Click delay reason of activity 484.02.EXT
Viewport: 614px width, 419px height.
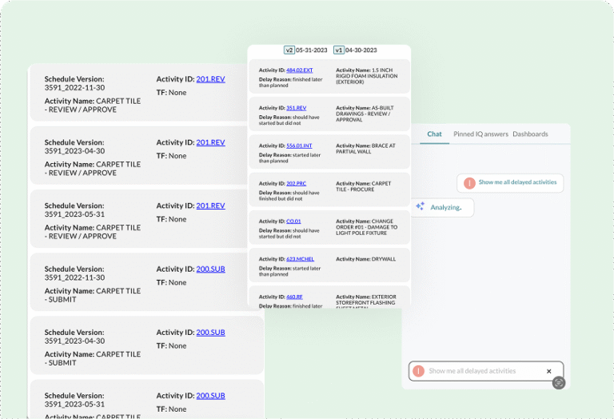(290, 82)
